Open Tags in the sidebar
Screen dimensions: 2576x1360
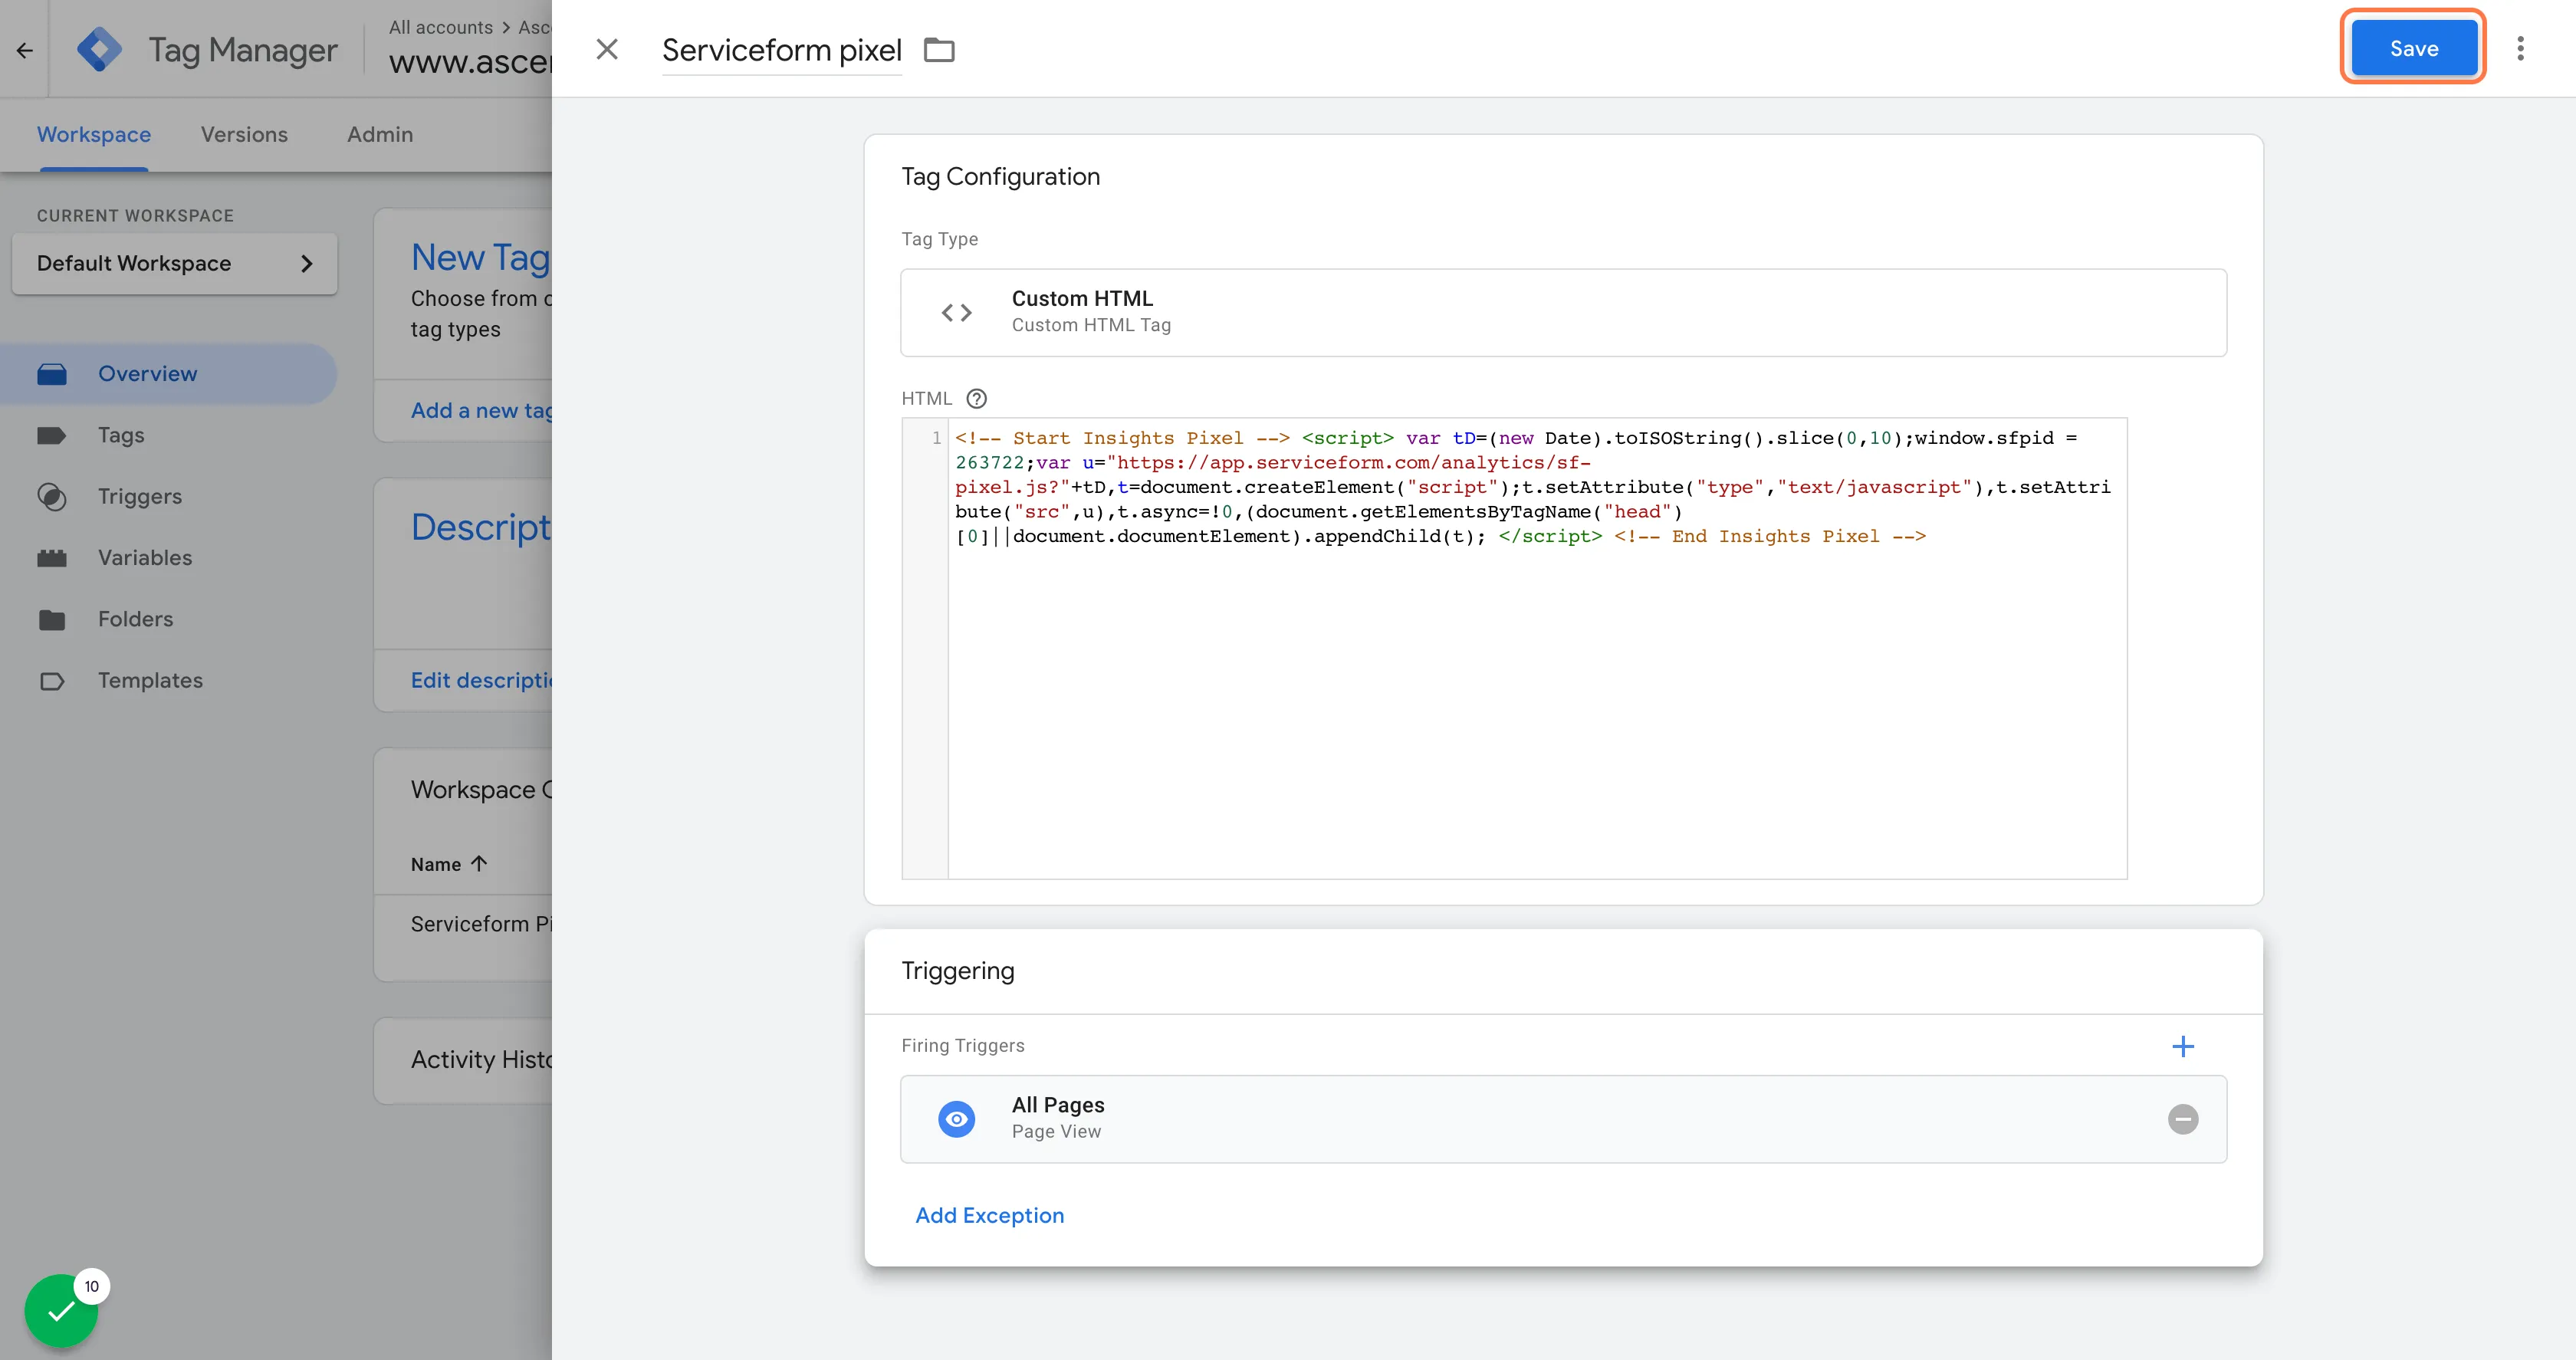168,435
